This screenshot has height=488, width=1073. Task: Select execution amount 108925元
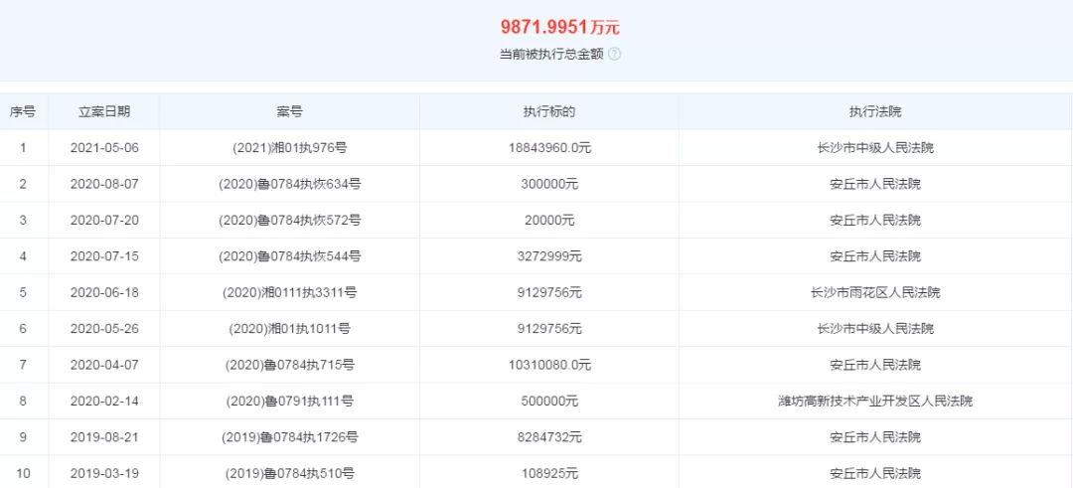[548, 474]
